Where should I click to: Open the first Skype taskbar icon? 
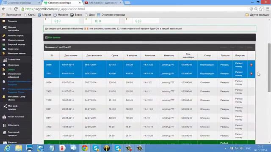point(96,148)
